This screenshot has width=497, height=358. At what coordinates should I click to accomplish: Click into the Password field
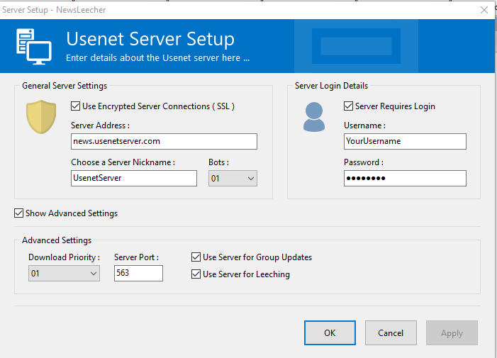point(405,178)
